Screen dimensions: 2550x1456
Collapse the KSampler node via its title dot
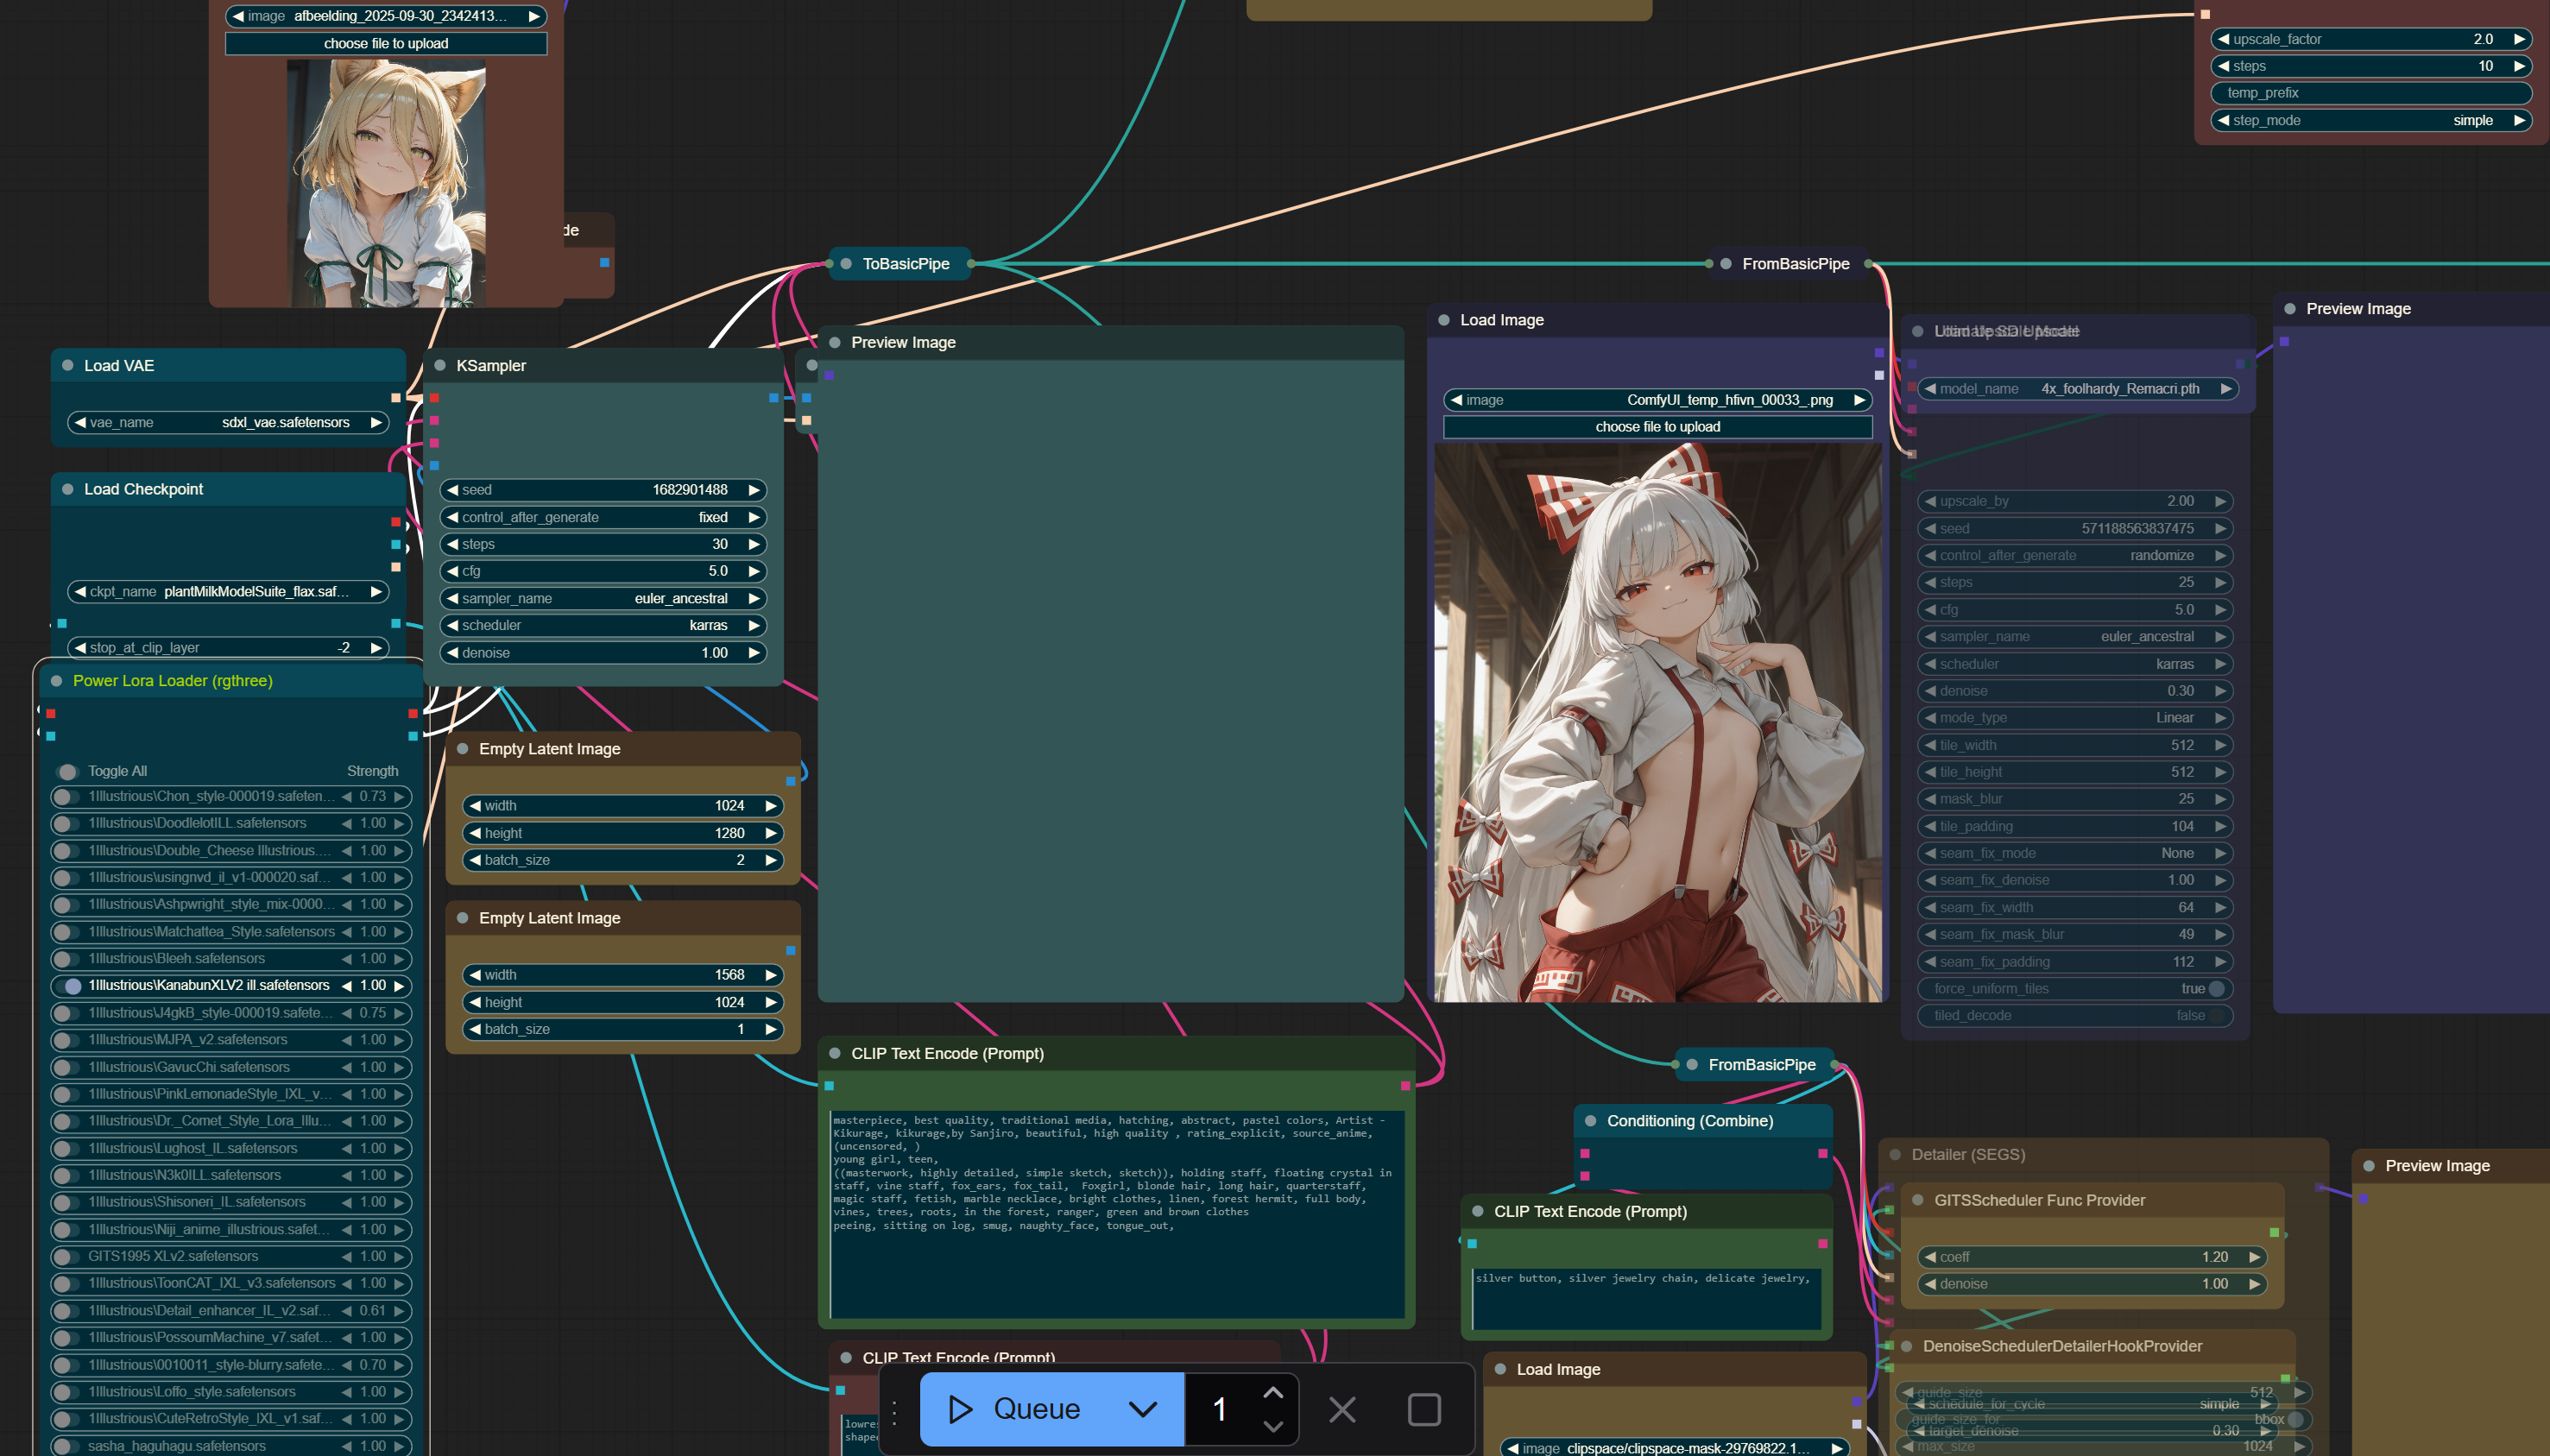click(440, 365)
